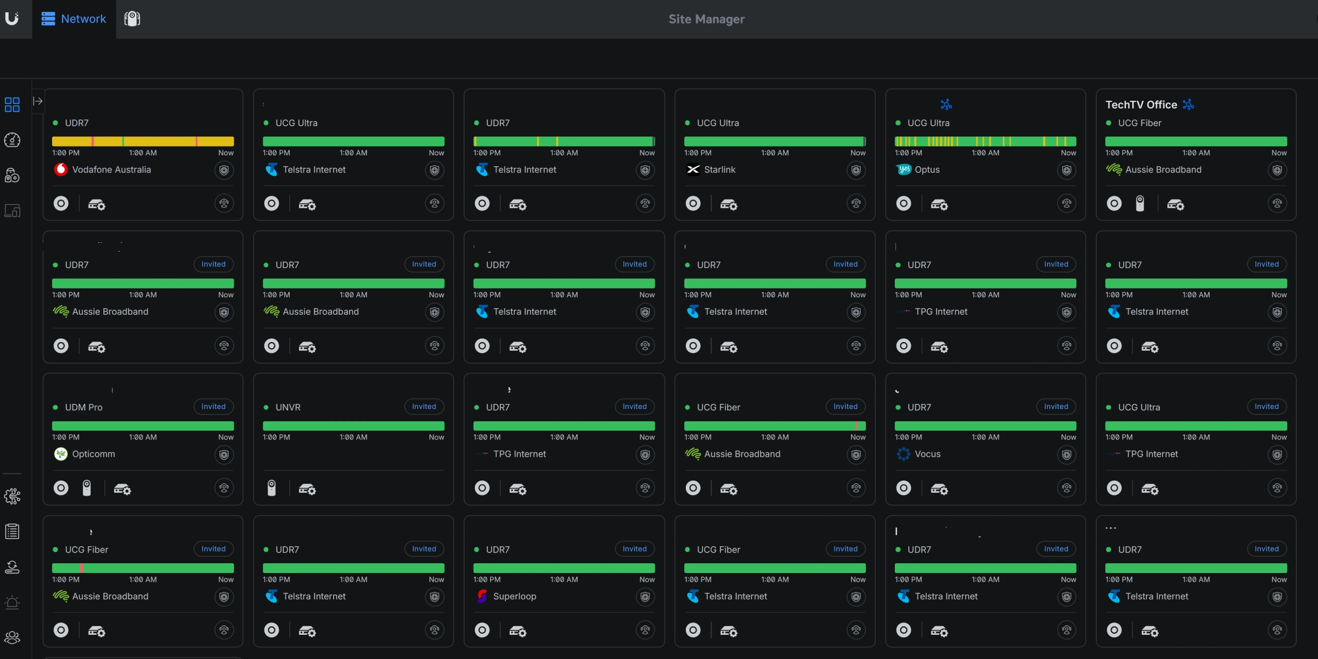The image size is (1318, 659).
Task: Click the uptime bar on the Opticomm card
Action: point(143,426)
